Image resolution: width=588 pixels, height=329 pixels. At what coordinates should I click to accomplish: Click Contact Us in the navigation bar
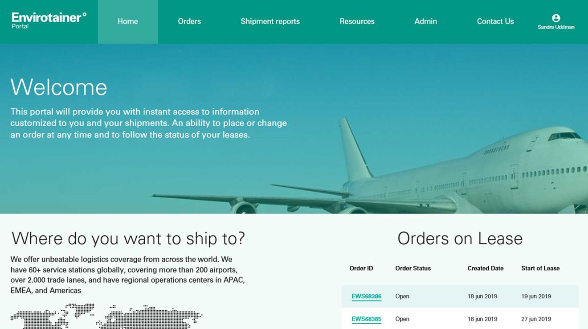(x=495, y=21)
